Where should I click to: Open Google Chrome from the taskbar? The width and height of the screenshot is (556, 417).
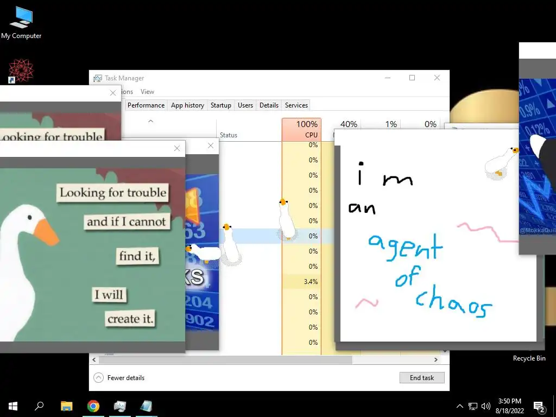point(93,406)
